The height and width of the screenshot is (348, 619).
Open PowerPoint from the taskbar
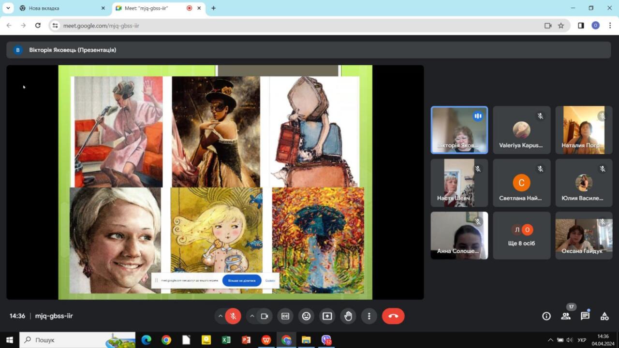246,340
